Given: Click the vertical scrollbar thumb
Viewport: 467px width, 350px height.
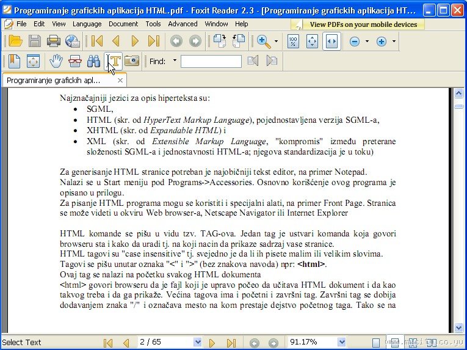Looking at the screenshot, I should 458,106.
